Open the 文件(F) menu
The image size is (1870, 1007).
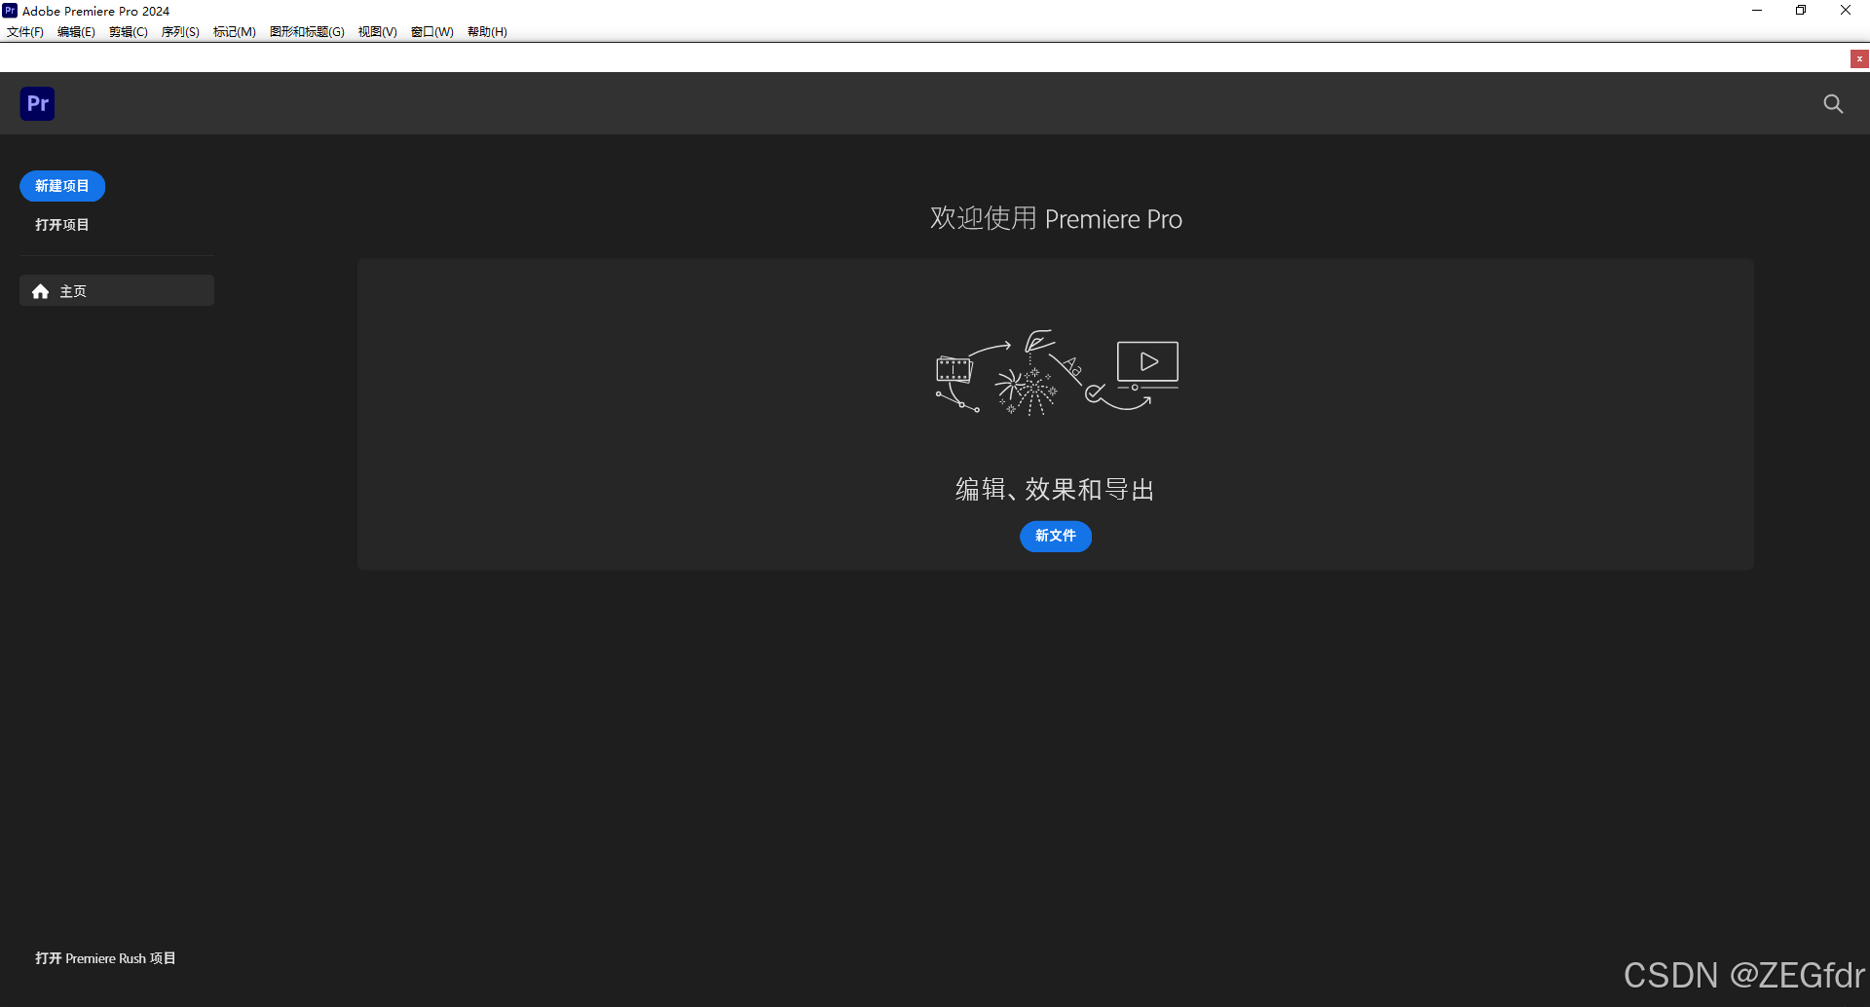25,32
